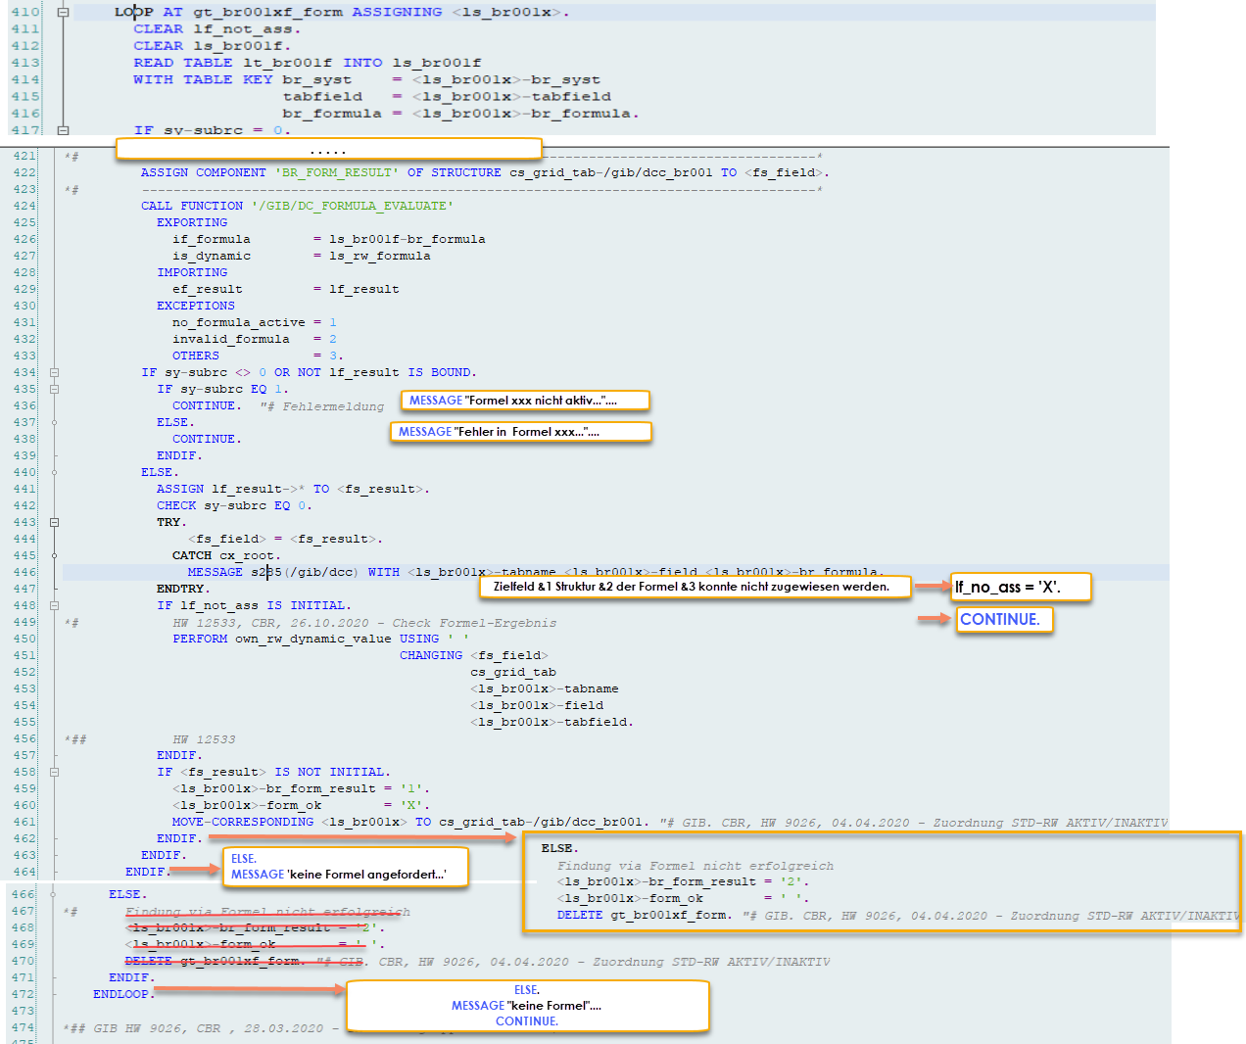The width and height of the screenshot is (1246, 1044).
Task: Collapse the IF block fold on line 434
Action: (54, 372)
